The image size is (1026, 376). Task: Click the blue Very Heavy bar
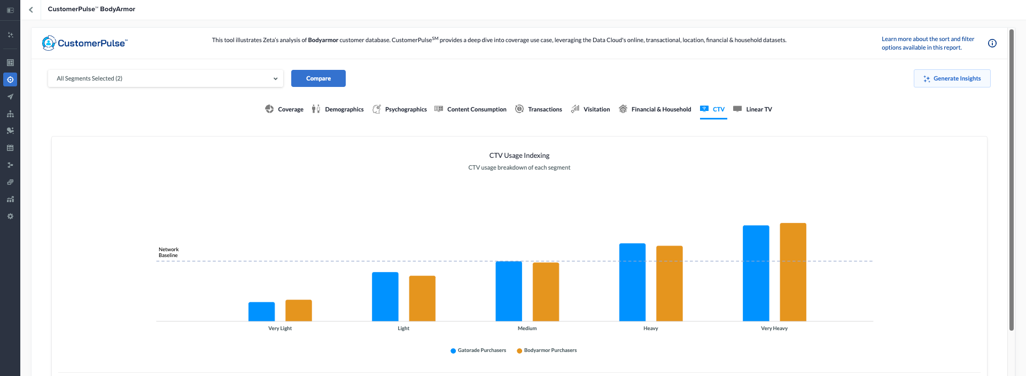[x=756, y=273]
